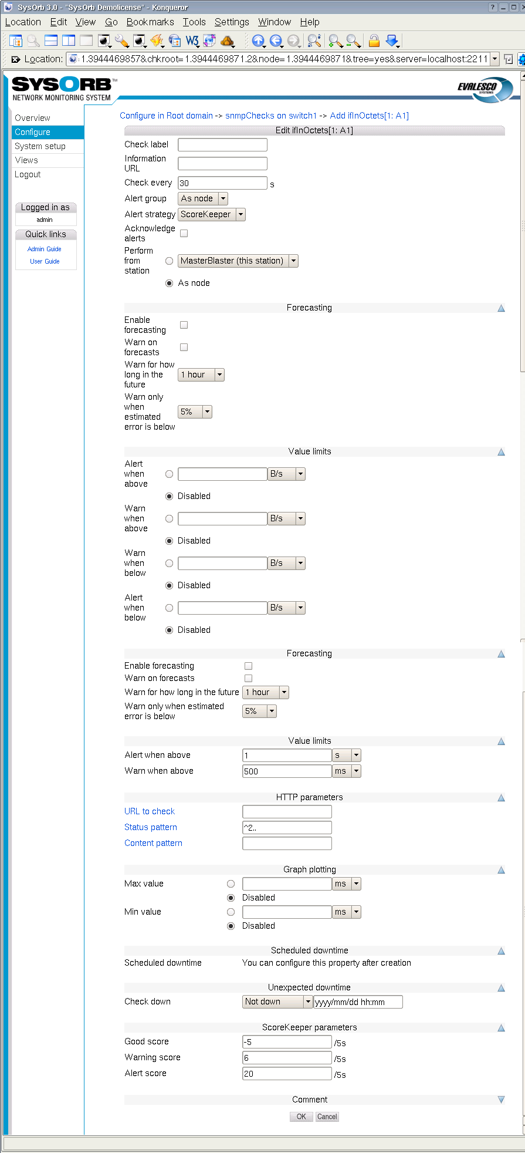Click the Information URL input field
525x1153 pixels.
tap(222, 163)
